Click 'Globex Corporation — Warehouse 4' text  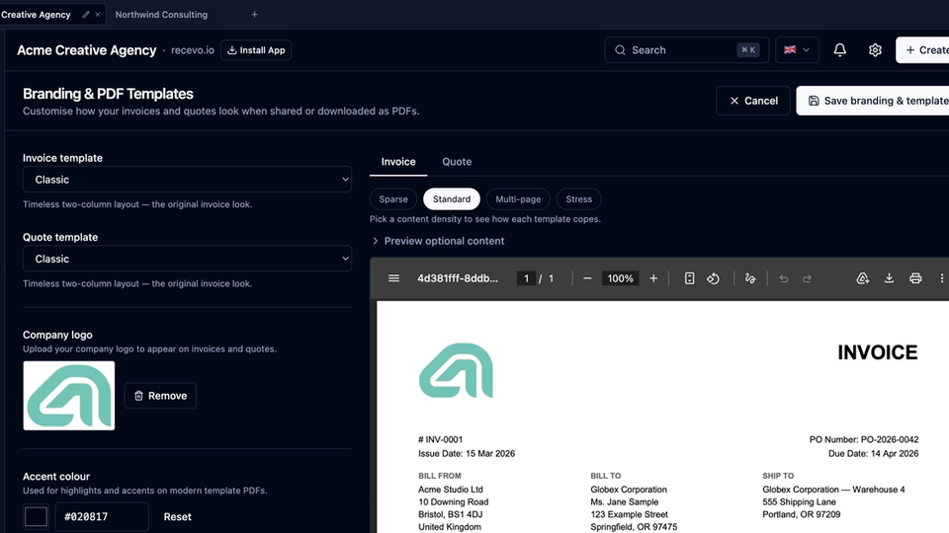(833, 490)
